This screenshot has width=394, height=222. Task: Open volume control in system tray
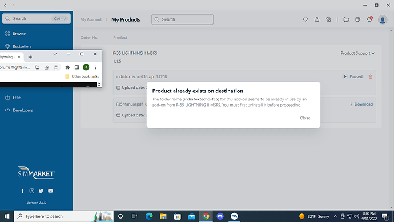pyautogui.click(x=356, y=216)
